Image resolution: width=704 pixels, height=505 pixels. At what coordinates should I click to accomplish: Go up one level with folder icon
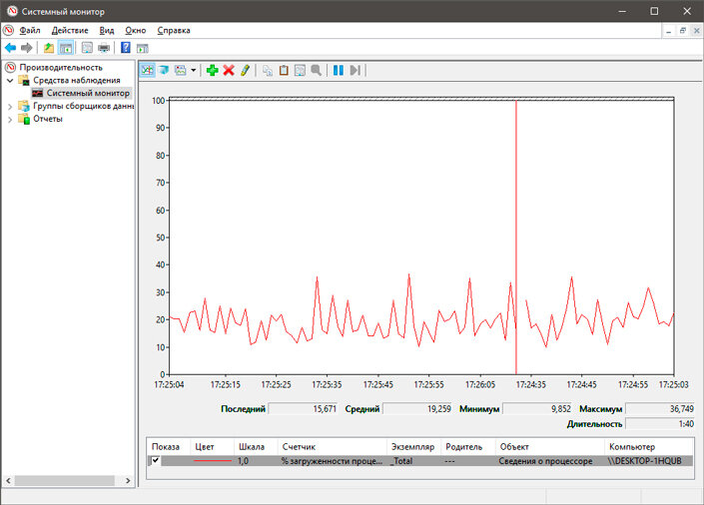pos(49,47)
